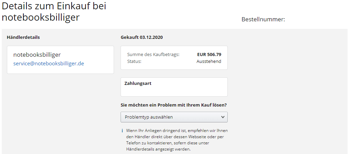The width and height of the screenshot is (350, 154).
Task: Open the Problemtyp auswählen dropdown
Action: (x=169, y=117)
